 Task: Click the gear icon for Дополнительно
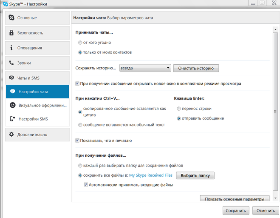coord(11,134)
